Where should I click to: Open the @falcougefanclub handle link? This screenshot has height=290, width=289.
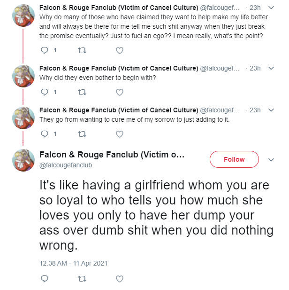tap(66, 165)
